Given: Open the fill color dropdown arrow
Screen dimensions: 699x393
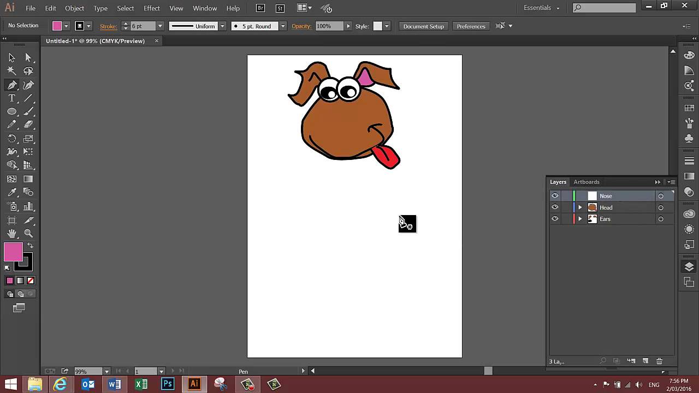Looking at the screenshot, I should click(x=66, y=26).
